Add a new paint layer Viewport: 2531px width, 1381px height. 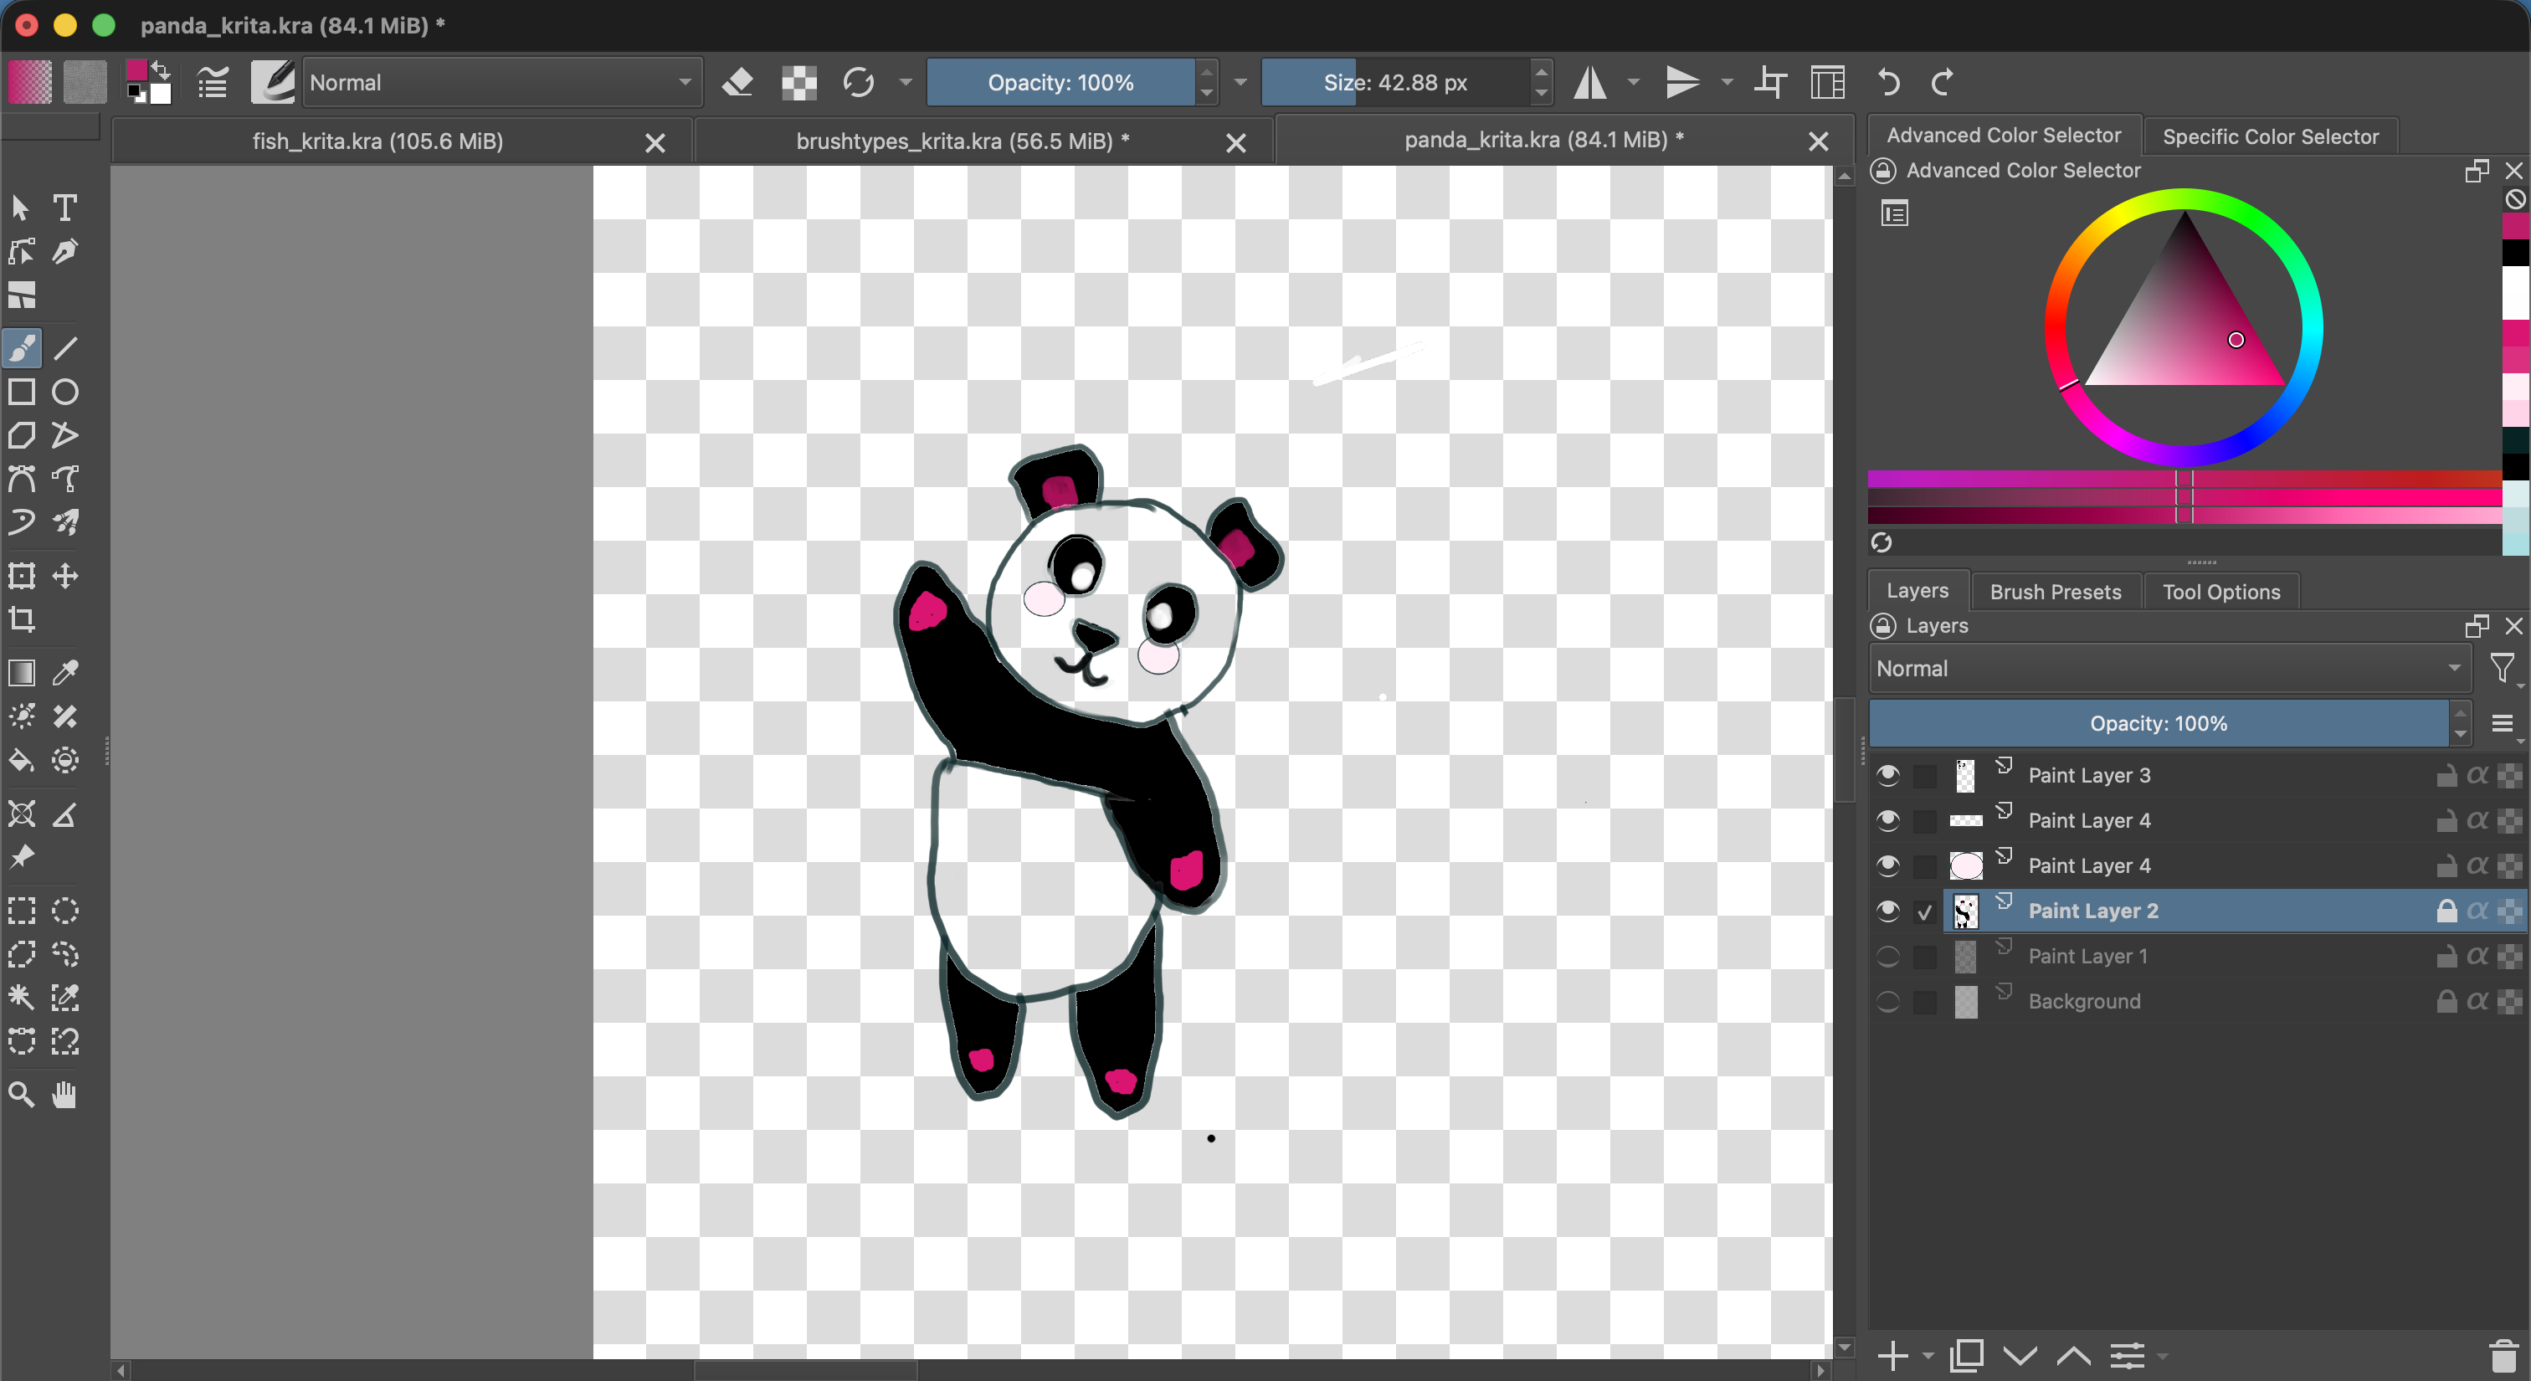[x=1892, y=1357]
